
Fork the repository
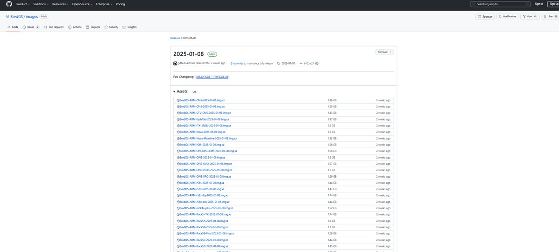coord(530,16)
